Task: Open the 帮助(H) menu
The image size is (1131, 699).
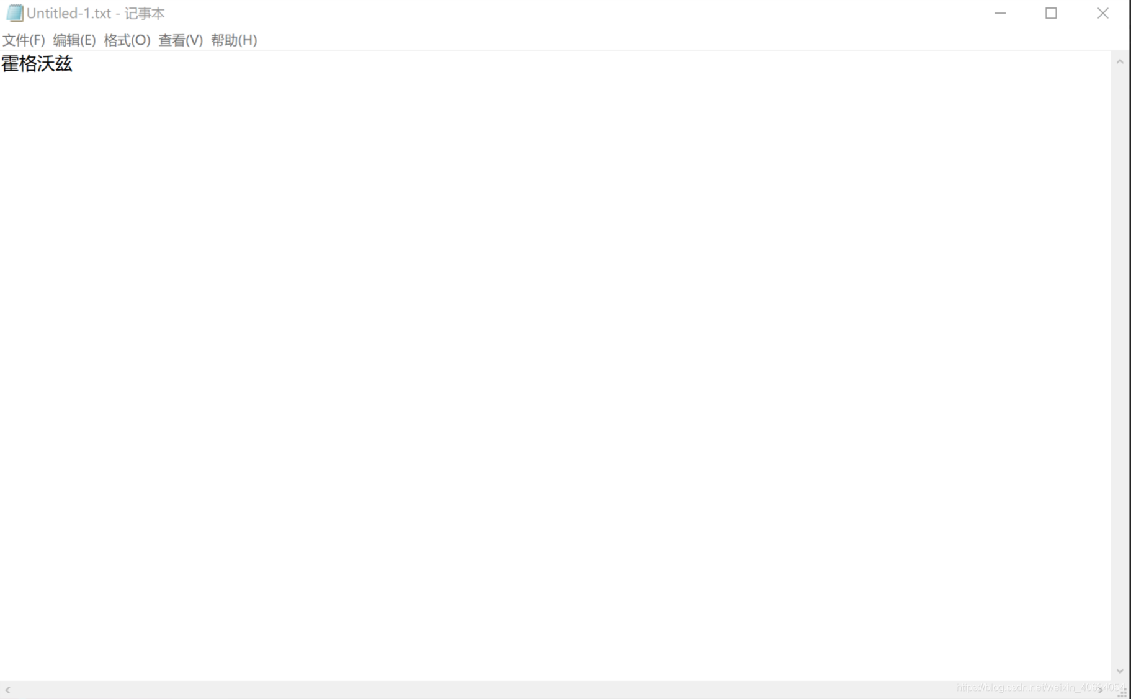Action: coord(234,40)
